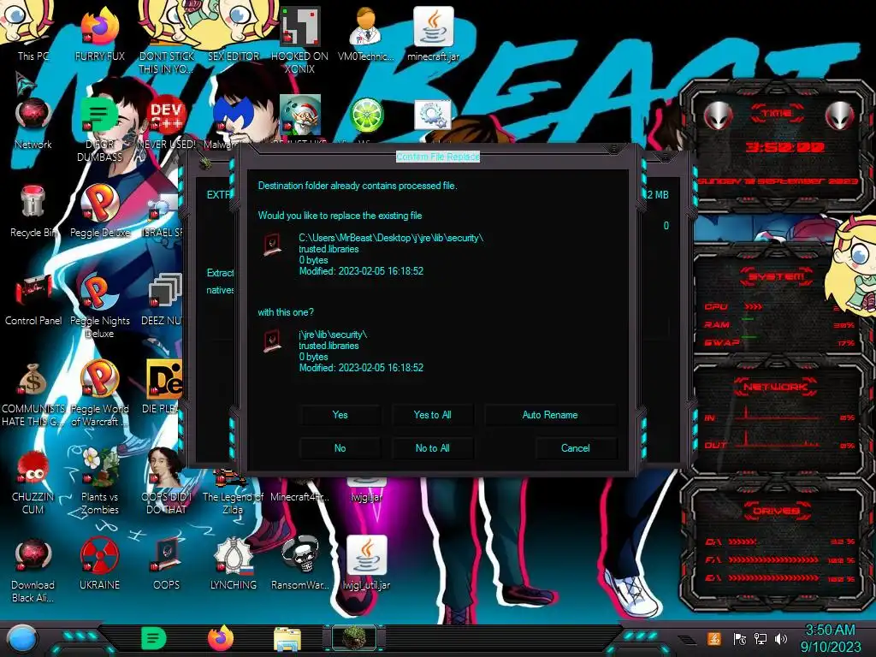Screen dimensions: 876x657
Task: Select the UKRAINE radiation desktop icon
Action: pyautogui.click(x=99, y=563)
